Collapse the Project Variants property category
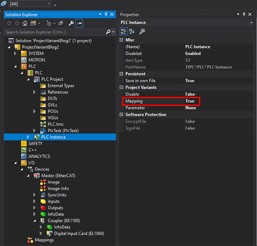 [x=121, y=87]
